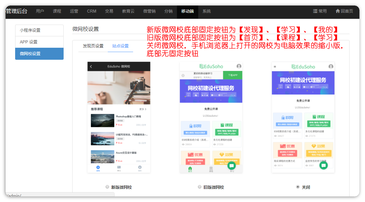Open APP 设置 from the left sidebar
The width and height of the screenshot is (365, 202).
[x=39, y=42]
